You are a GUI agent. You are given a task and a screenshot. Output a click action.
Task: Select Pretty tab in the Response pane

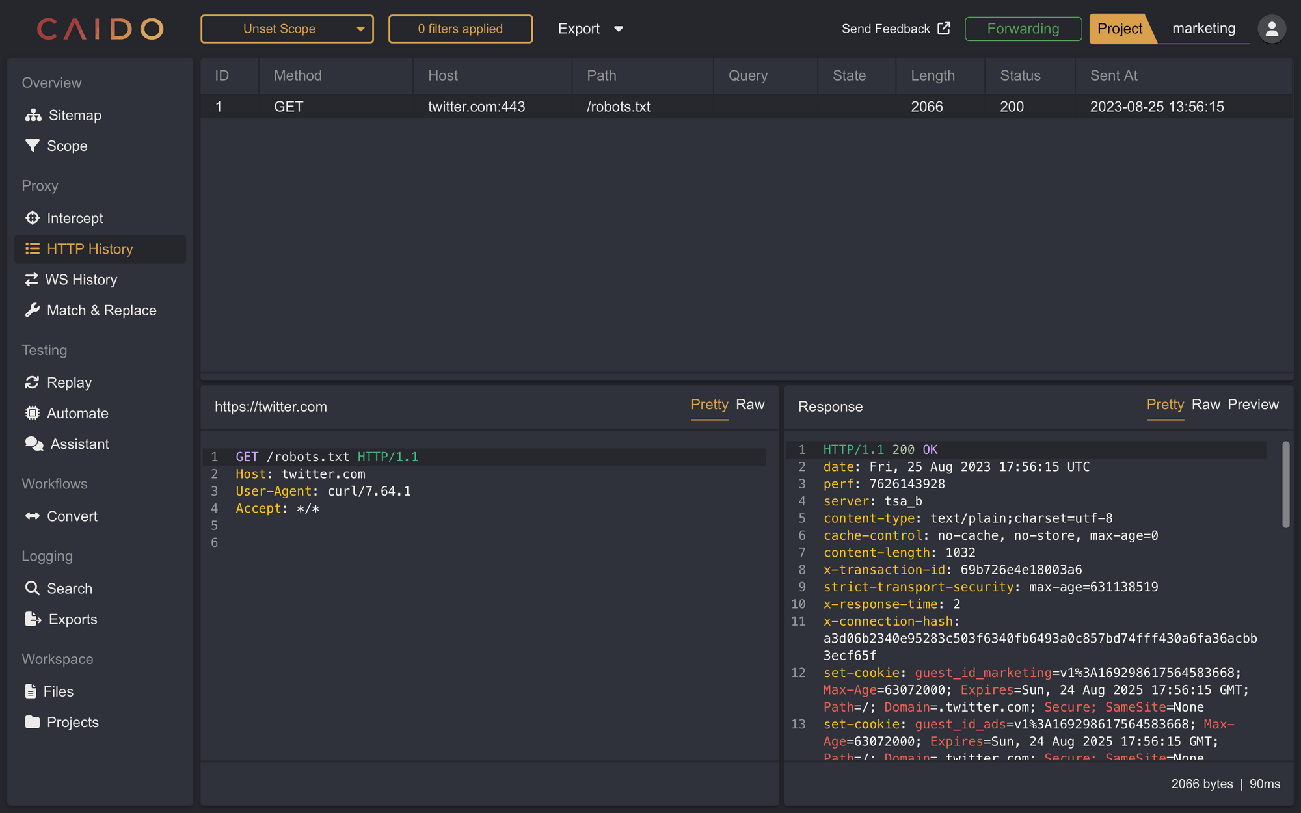1165,405
